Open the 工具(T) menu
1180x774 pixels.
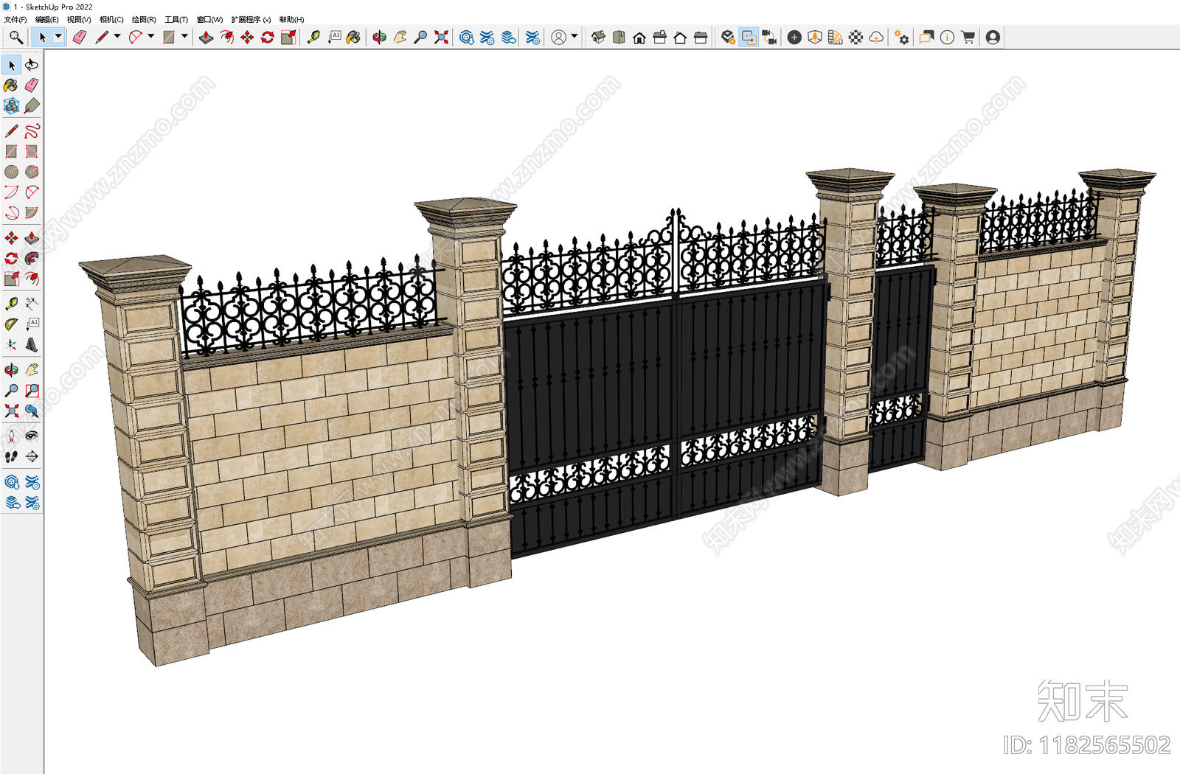click(x=176, y=20)
